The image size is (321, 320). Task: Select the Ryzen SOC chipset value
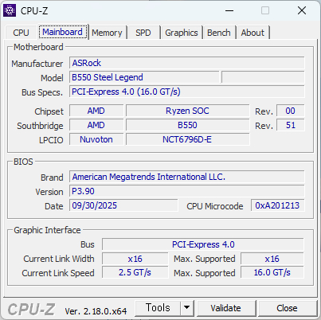coord(188,111)
